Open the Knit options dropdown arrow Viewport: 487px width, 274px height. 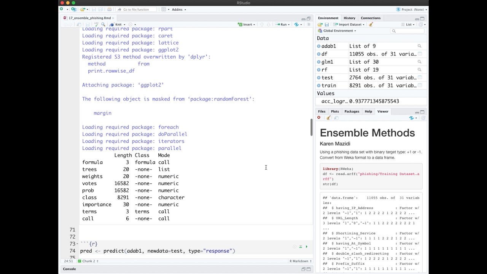(124, 24)
